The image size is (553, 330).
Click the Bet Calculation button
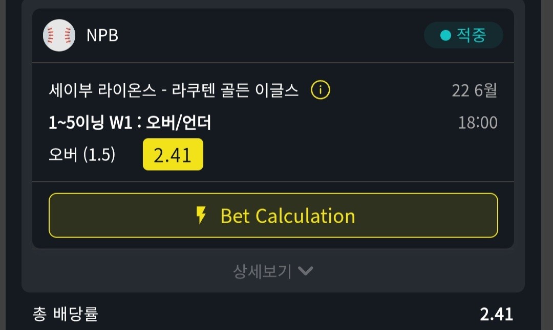(x=273, y=215)
